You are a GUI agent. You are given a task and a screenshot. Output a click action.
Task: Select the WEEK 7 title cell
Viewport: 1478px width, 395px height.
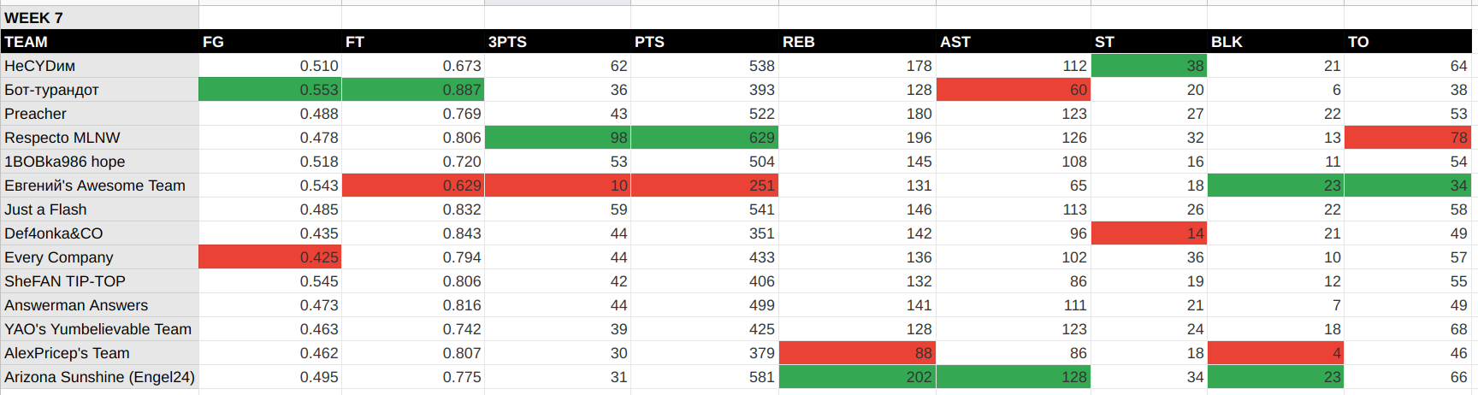point(99,18)
